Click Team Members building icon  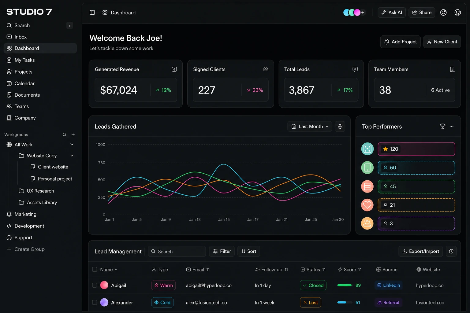(x=452, y=69)
